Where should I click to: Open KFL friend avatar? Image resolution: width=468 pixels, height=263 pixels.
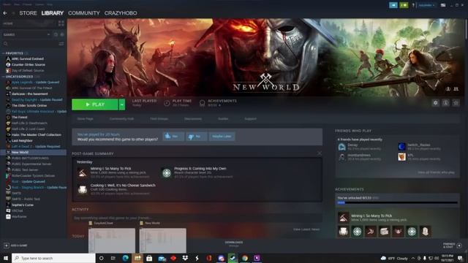[401, 157]
